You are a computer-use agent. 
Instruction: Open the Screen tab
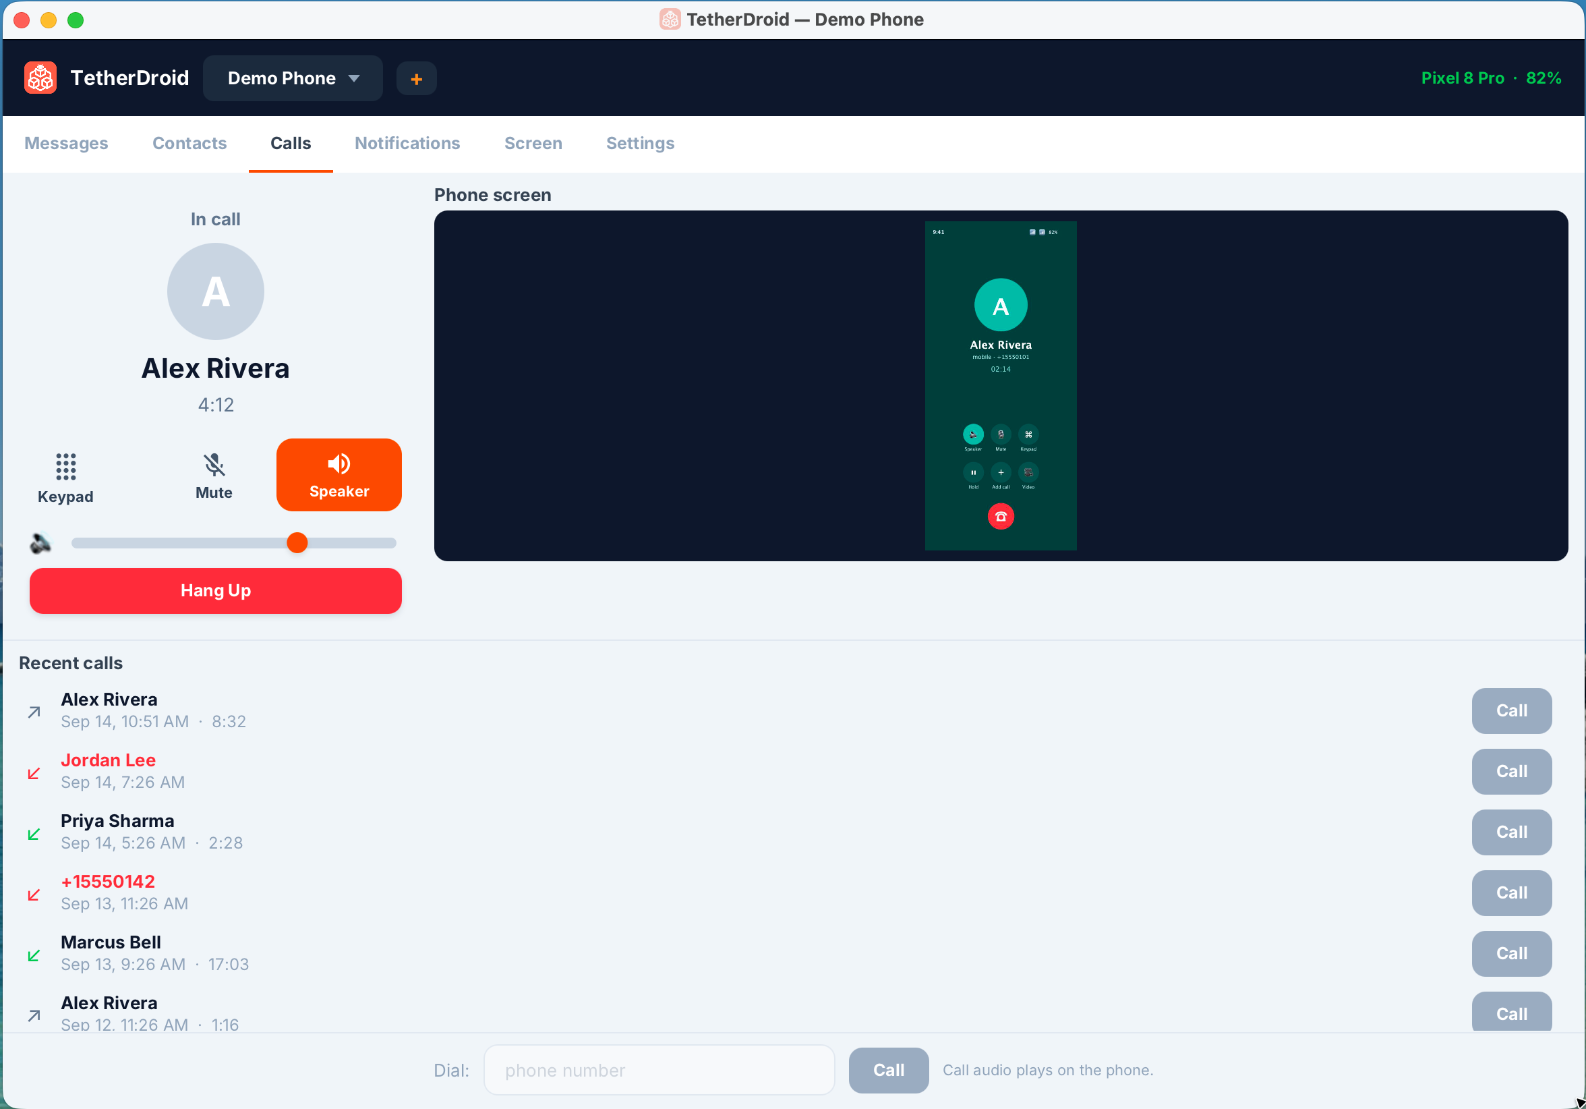pos(533,143)
